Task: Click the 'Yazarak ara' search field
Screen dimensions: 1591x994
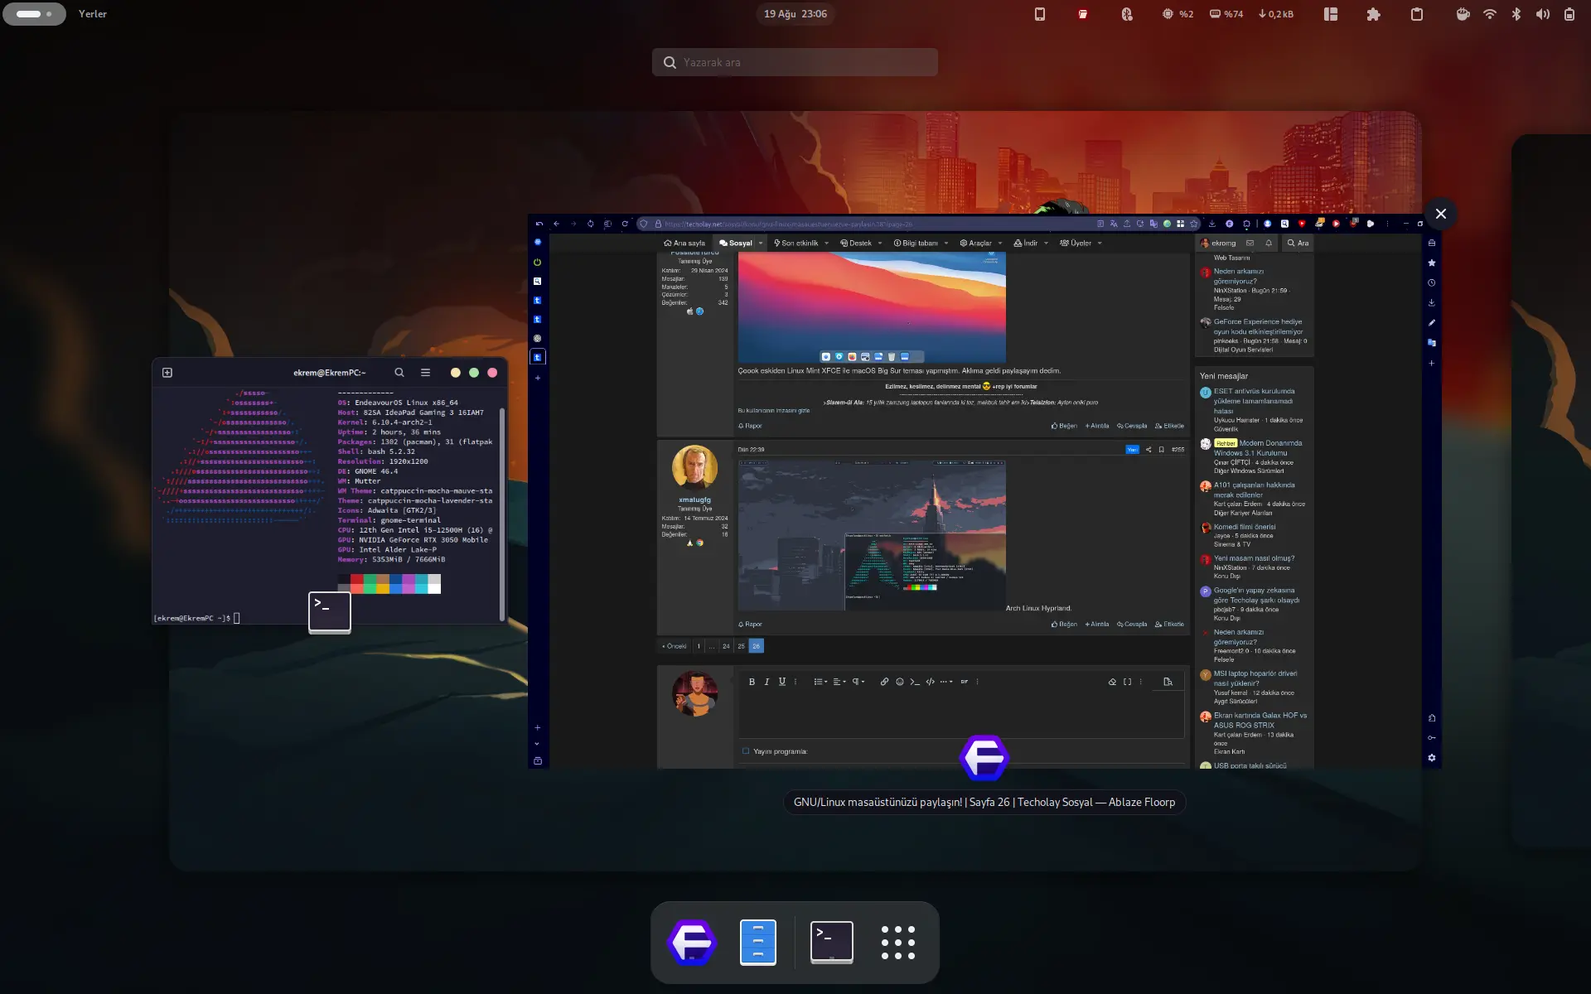Action: 795,62
